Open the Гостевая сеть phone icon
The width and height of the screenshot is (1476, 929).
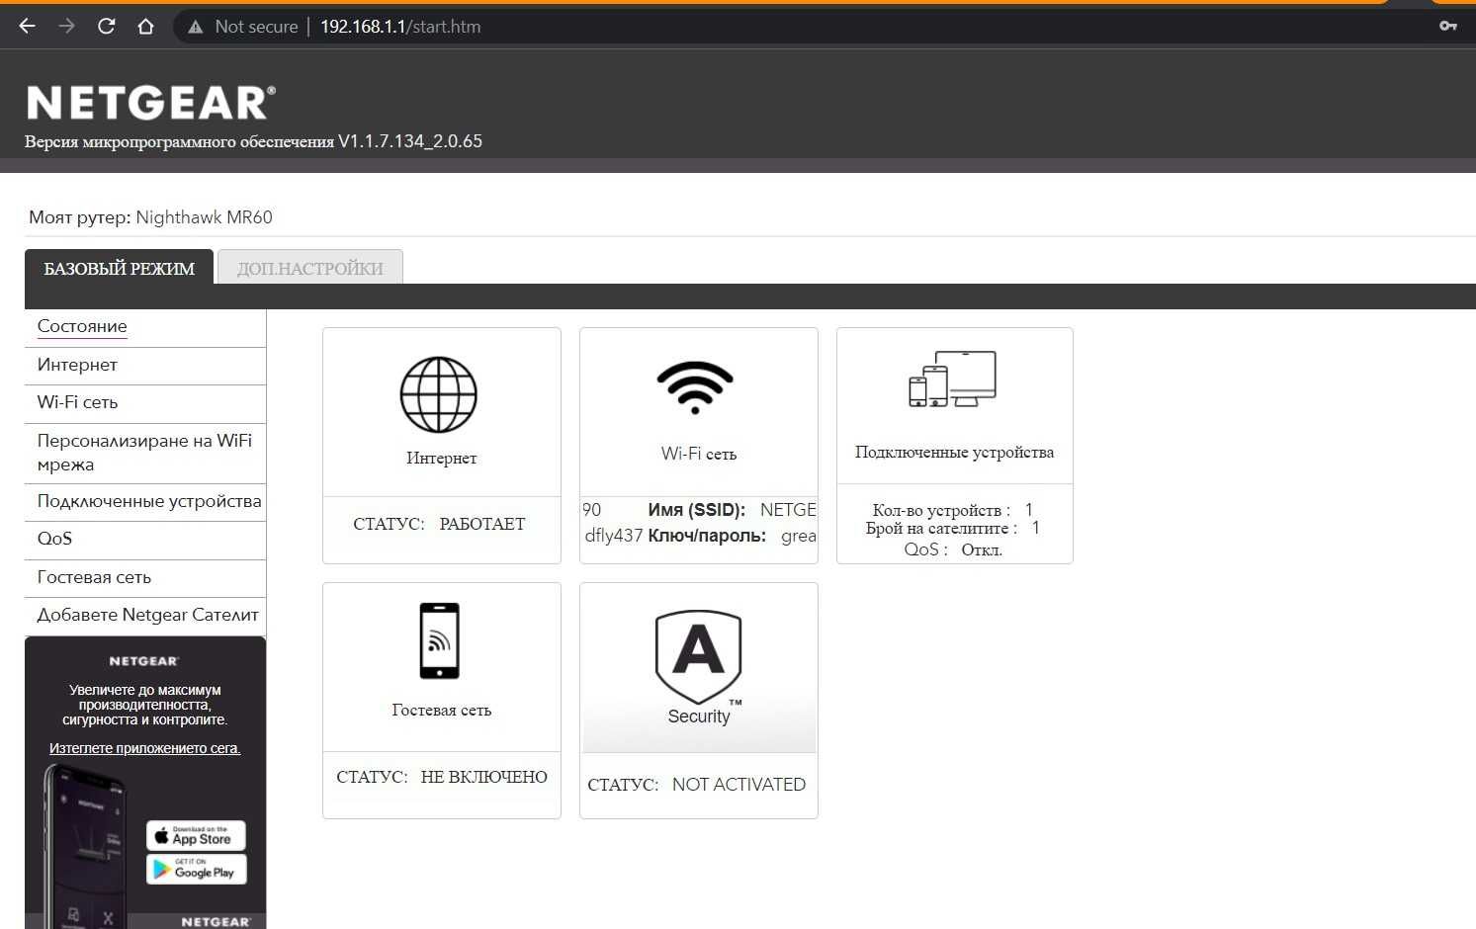point(439,640)
